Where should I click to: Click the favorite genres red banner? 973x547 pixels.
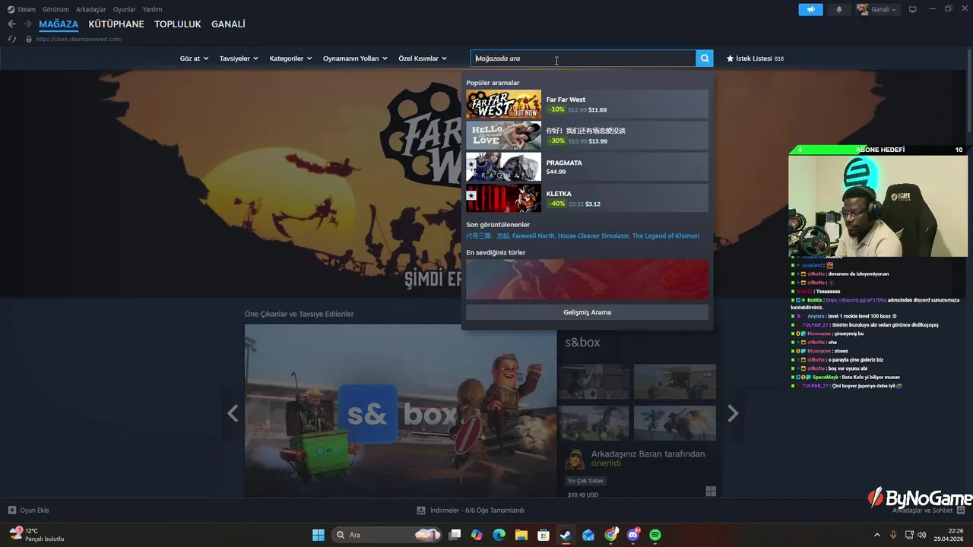[x=587, y=279]
